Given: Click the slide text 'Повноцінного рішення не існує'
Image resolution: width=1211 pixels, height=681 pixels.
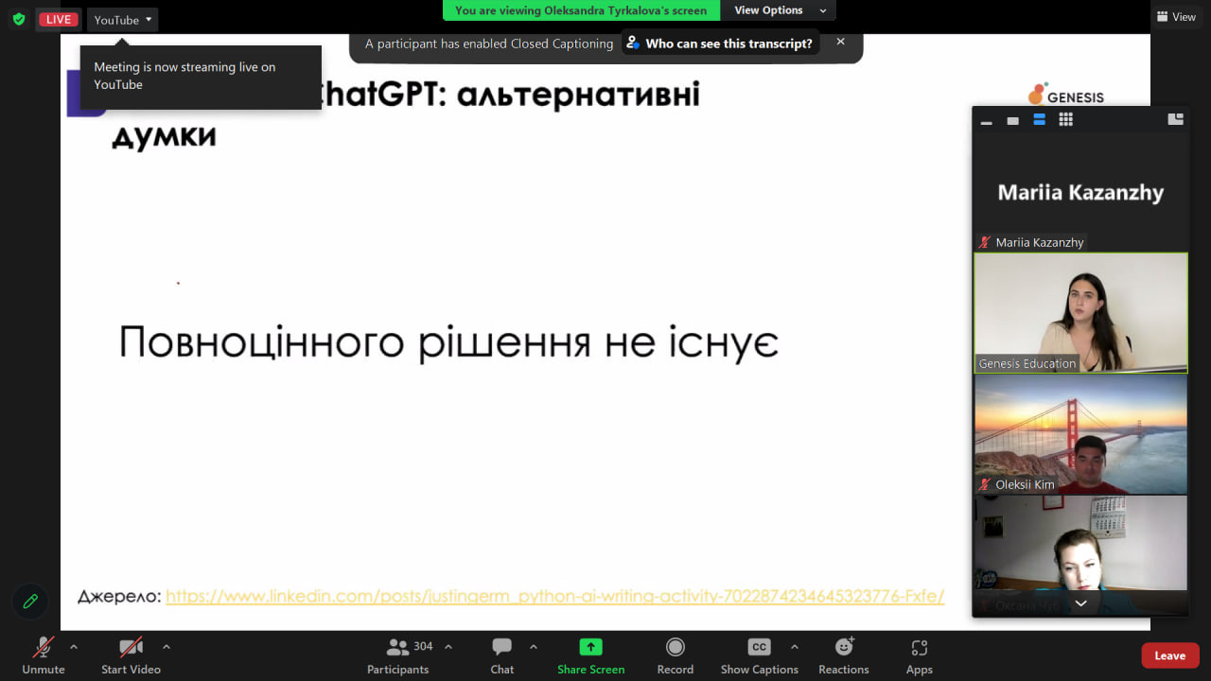Looking at the screenshot, I should [448, 341].
